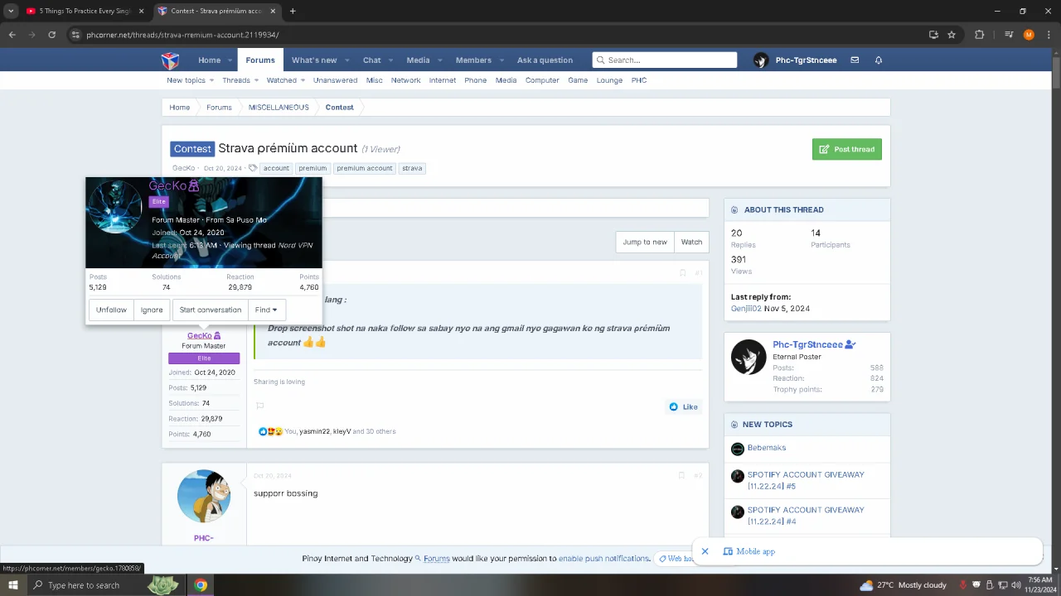
Task: Open the Chrome profile avatar
Action: pos(1029,35)
